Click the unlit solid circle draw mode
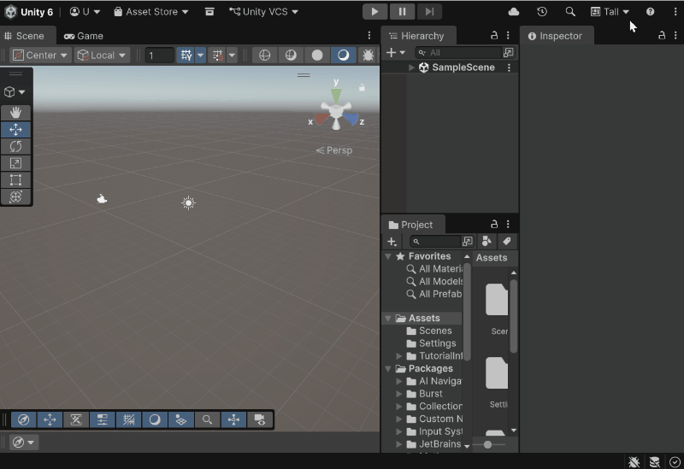Viewport: 684px width, 469px height. 317,56
